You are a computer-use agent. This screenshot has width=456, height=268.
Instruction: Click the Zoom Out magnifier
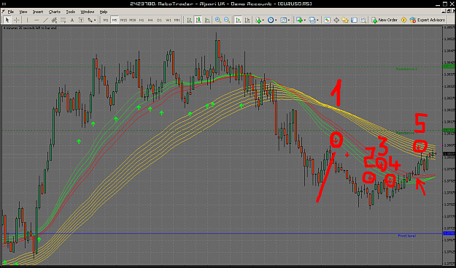[x=227, y=20]
